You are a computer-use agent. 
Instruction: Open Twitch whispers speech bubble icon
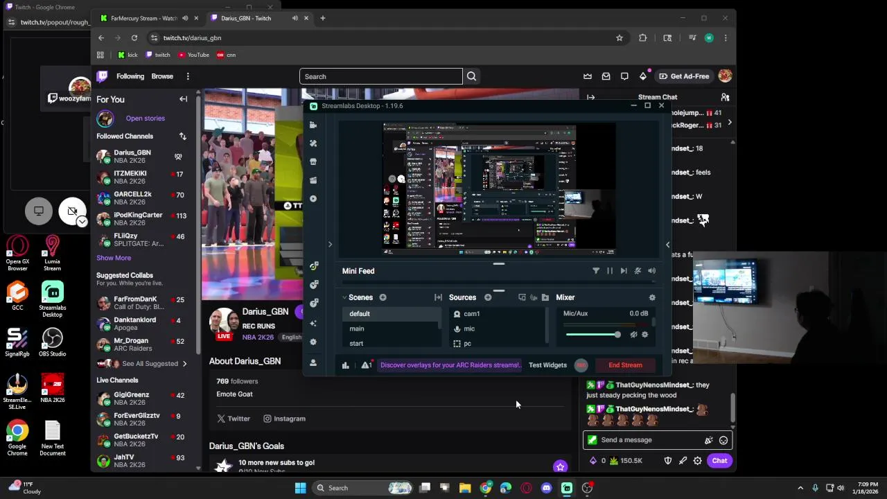(624, 76)
